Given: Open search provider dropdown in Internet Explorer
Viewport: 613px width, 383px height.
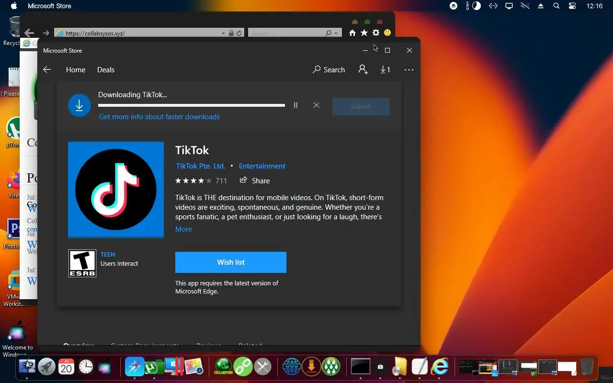Looking at the screenshot, I should (x=336, y=33).
